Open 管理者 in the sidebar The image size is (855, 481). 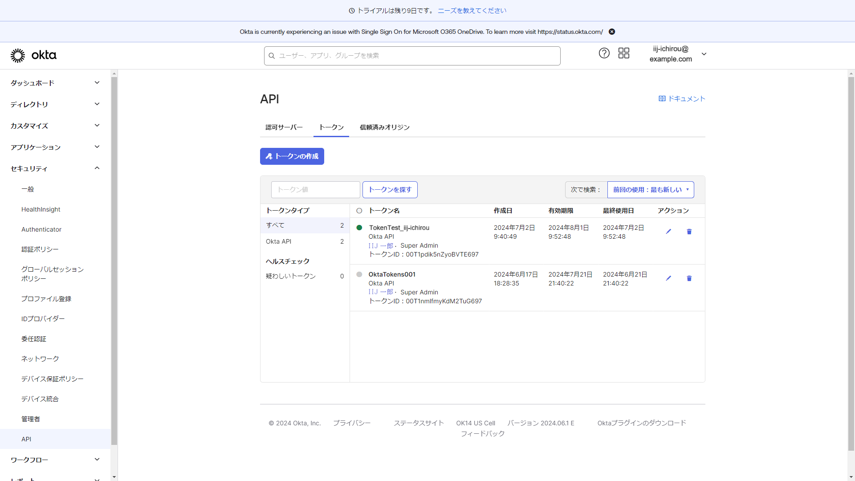pos(31,419)
